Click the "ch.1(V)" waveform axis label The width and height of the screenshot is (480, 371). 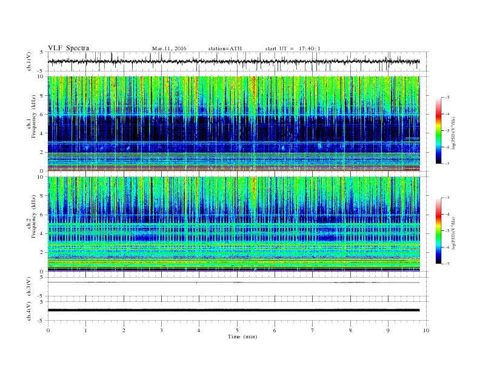tap(29, 61)
